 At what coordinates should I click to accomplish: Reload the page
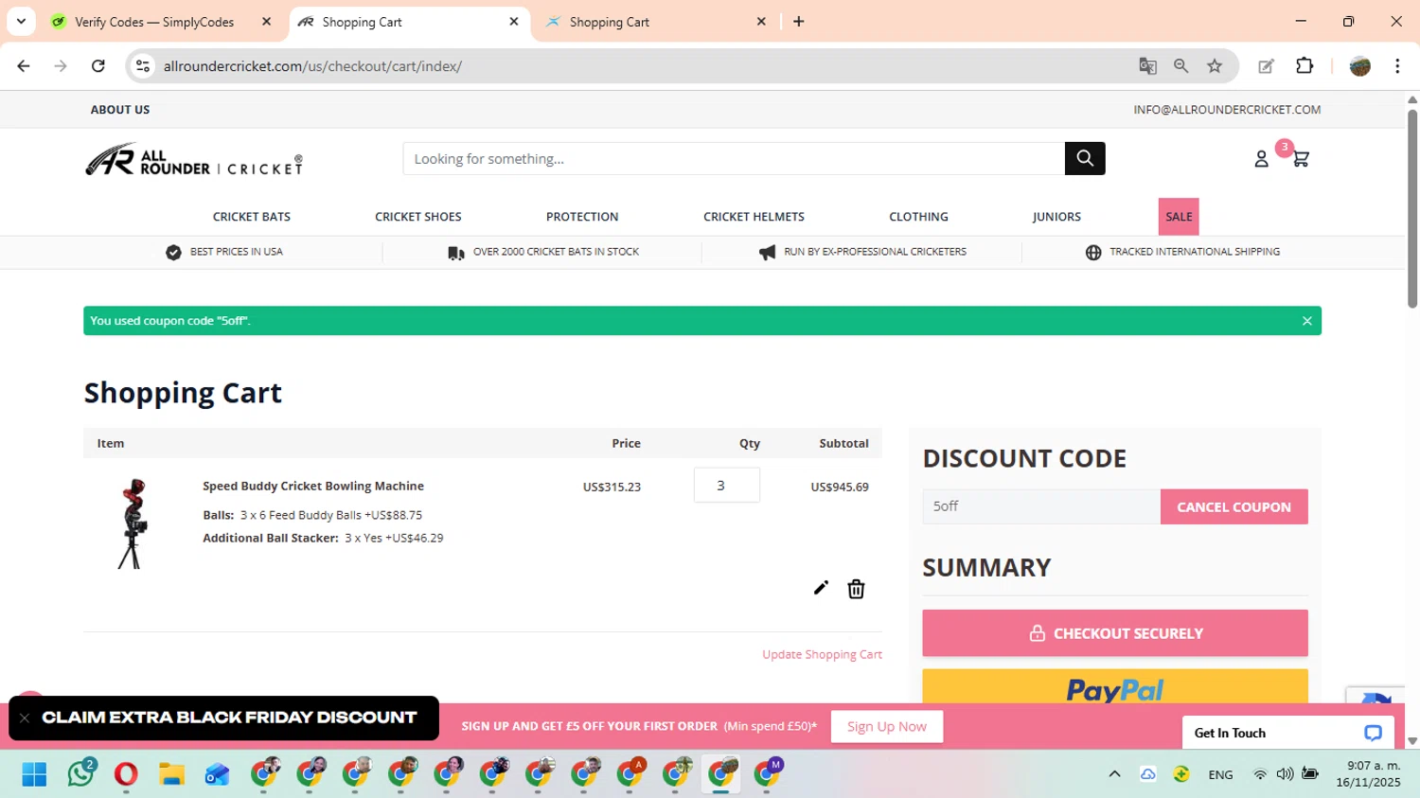coord(98,66)
